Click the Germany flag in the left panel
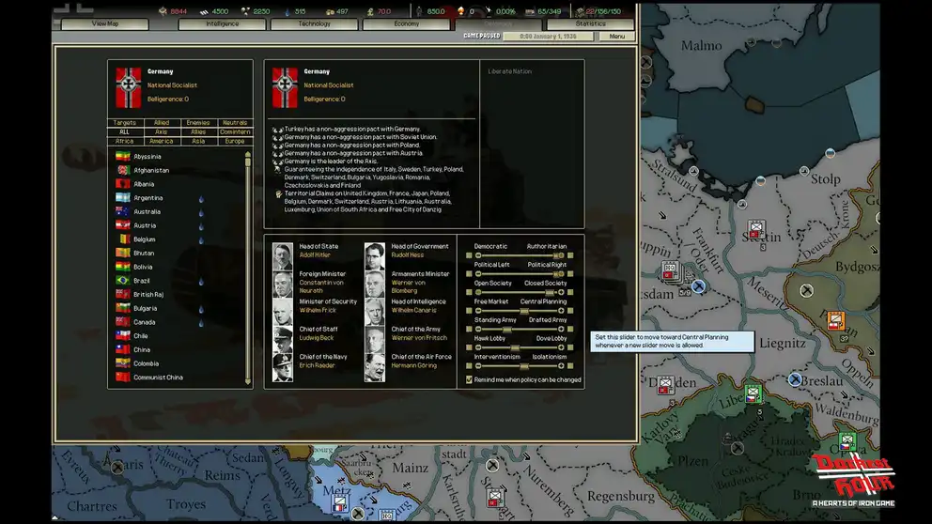Image resolution: width=932 pixels, height=524 pixels. tap(128, 86)
